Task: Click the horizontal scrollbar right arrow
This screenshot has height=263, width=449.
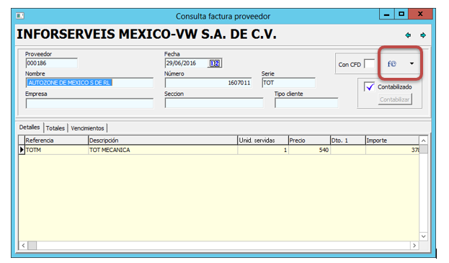Action: coord(414,245)
